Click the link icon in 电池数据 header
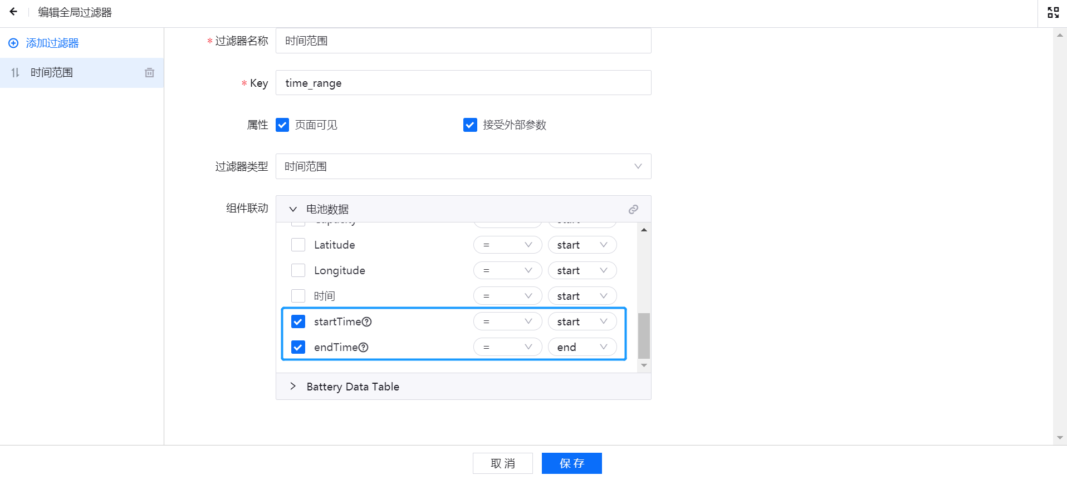The height and width of the screenshot is (480, 1067). click(x=633, y=210)
